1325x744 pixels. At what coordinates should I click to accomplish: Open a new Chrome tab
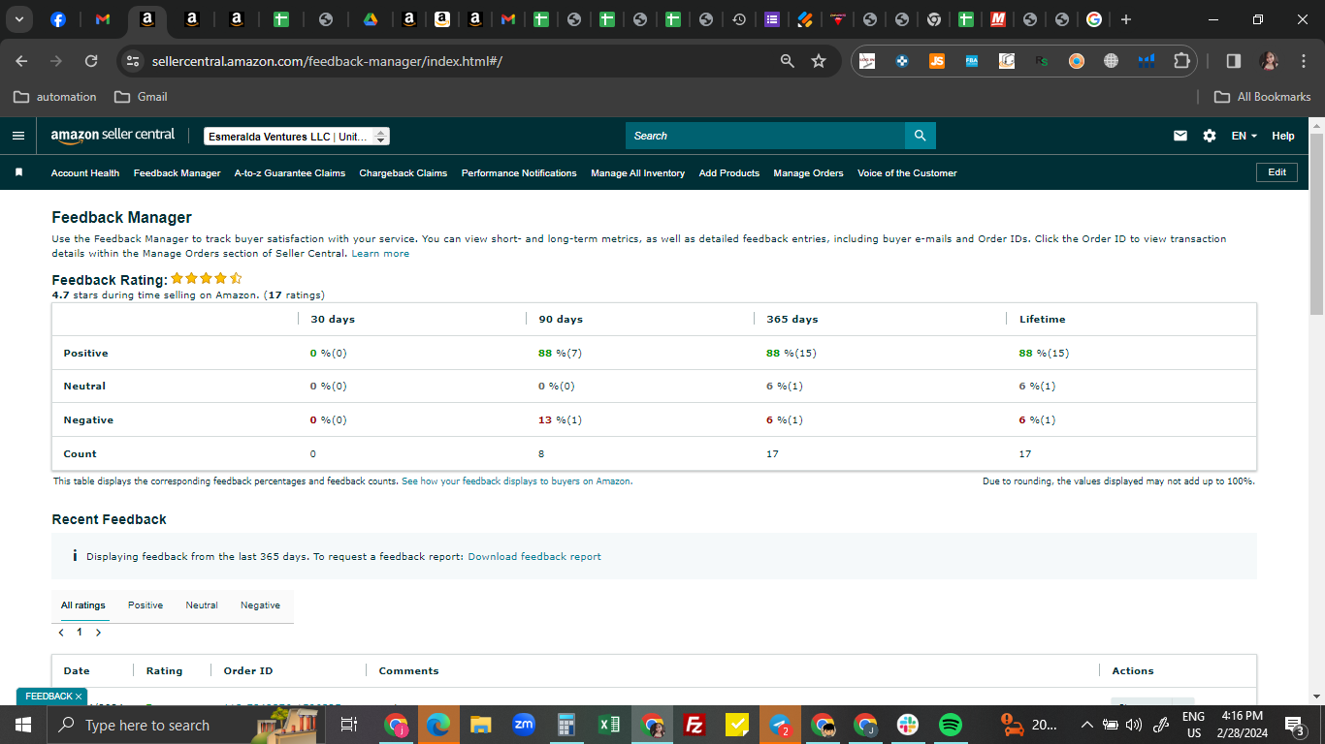click(x=1125, y=19)
